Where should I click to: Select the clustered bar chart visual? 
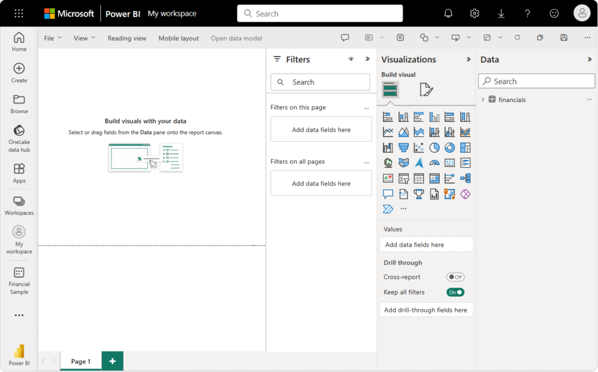tap(419, 117)
